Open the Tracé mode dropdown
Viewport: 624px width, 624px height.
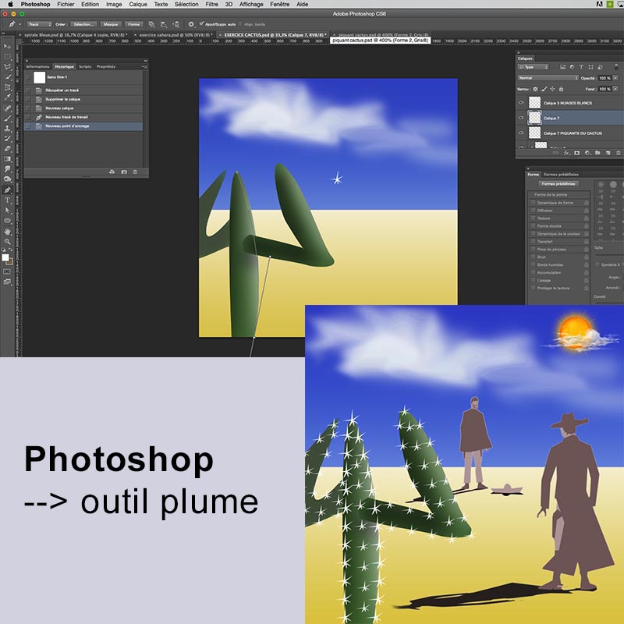click(40, 24)
